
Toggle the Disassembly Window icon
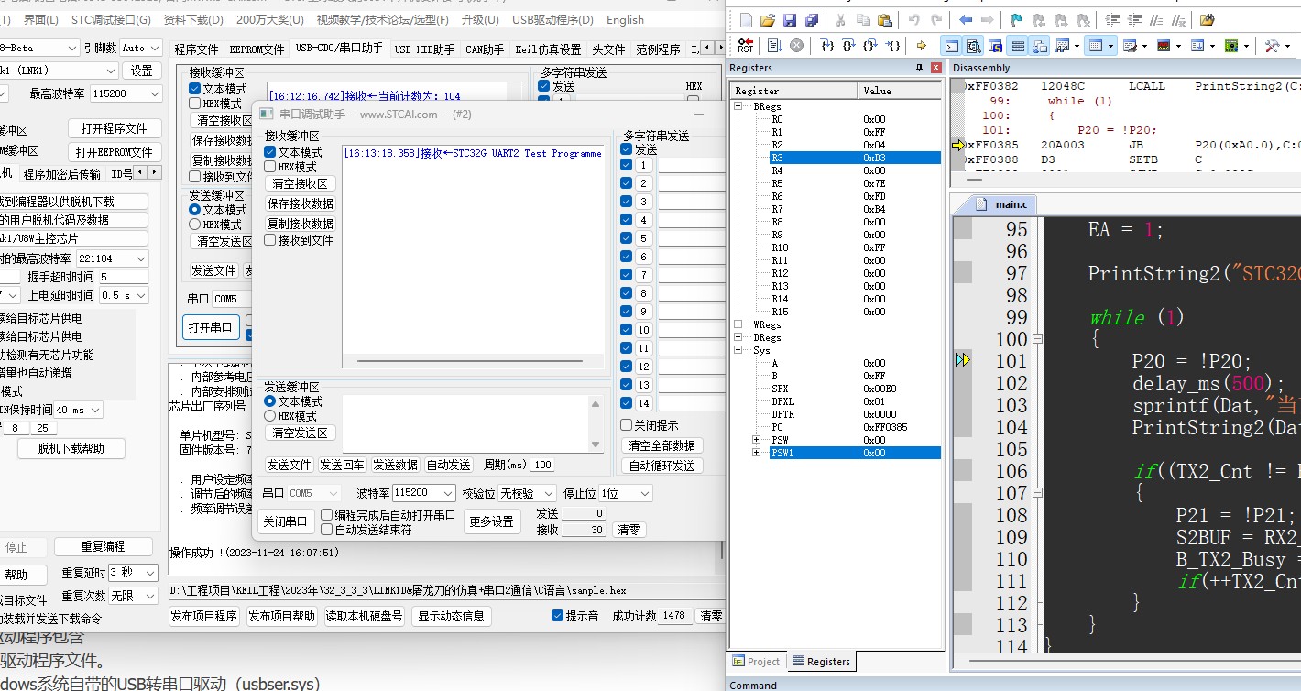pos(973,46)
